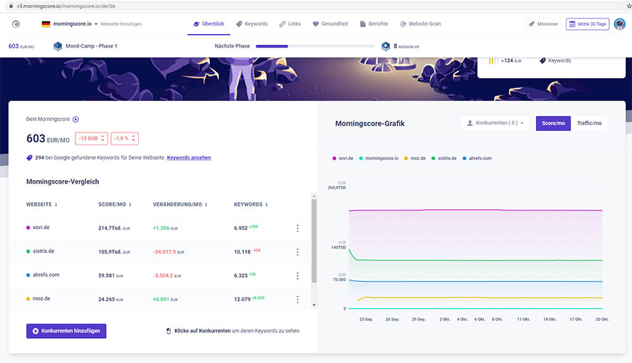Select the moz.de competitor row

(x=160, y=298)
